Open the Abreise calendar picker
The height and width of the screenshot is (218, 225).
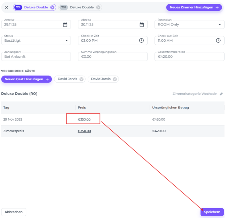(142, 25)
